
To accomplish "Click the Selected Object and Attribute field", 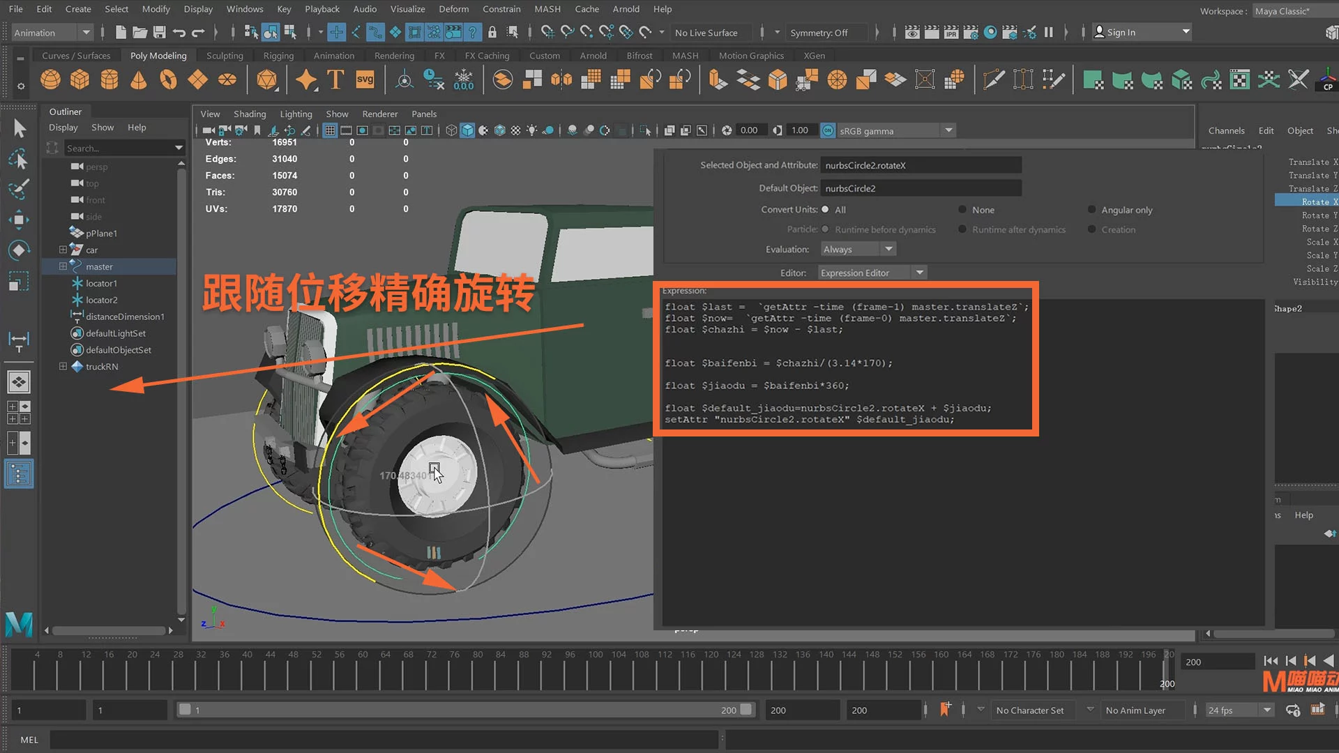I will pyautogui.click(x=921, y=165).
